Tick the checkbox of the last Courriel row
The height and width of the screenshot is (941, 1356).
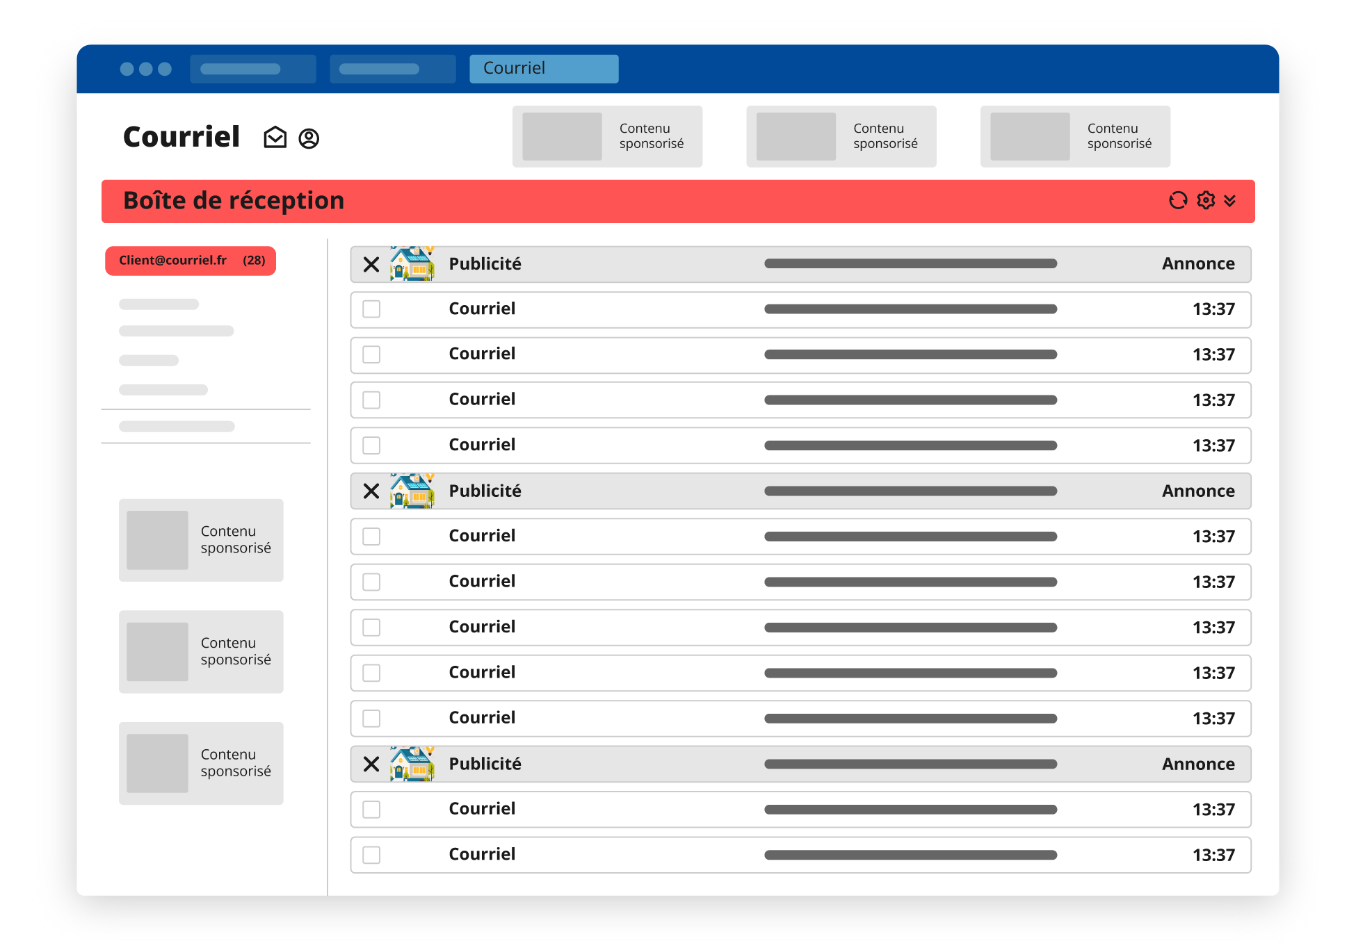tap(371, 855)
